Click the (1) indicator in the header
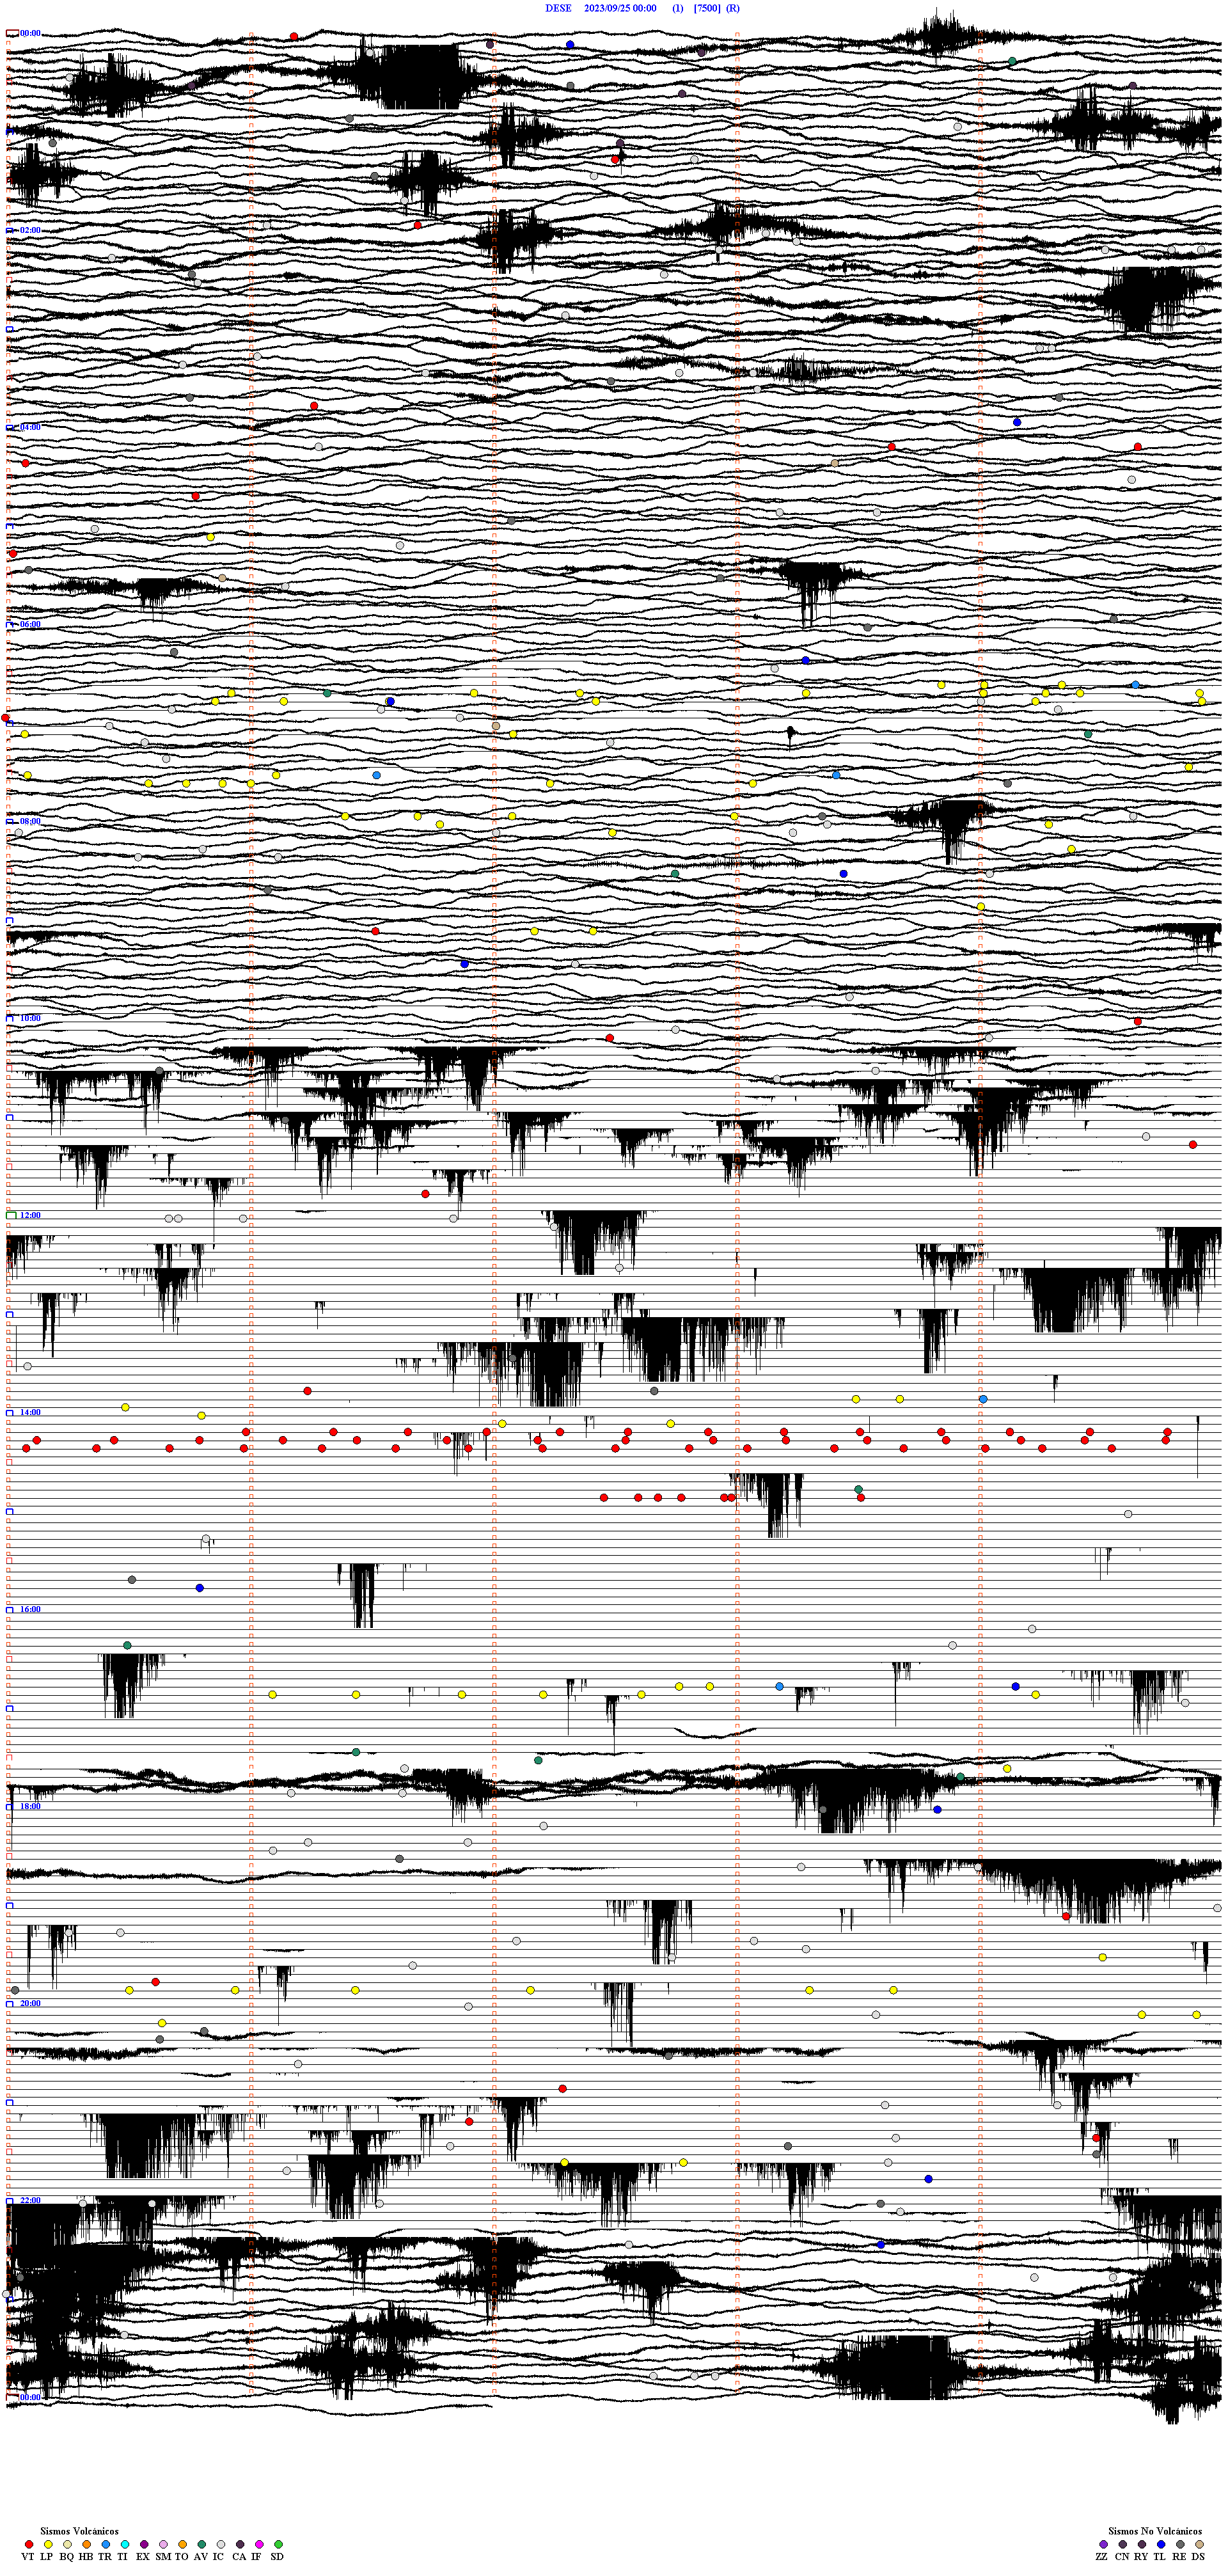 [x=678, y=8]
